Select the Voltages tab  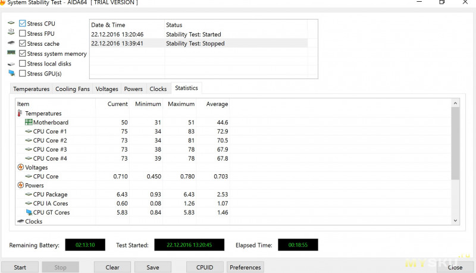[x=107, y=89]
